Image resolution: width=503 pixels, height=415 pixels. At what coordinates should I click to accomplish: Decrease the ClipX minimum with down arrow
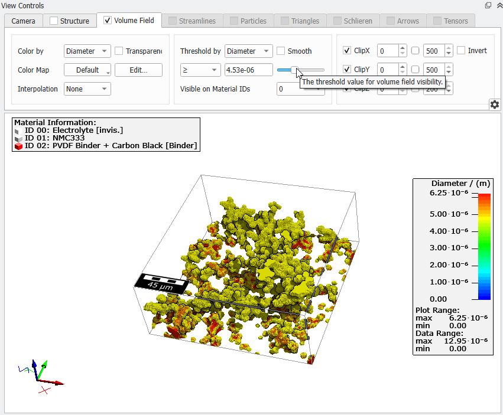coord(403,54)
